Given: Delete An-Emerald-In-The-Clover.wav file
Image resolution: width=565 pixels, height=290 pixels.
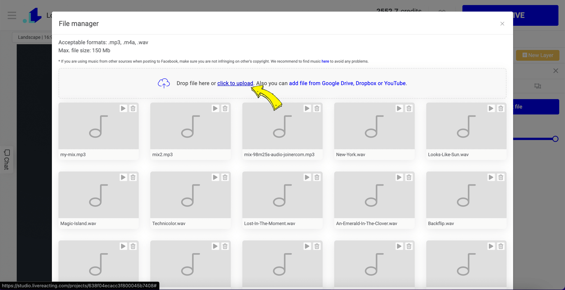Looking at the screenshot, I should pyautogui.click(x=409, y=177).
